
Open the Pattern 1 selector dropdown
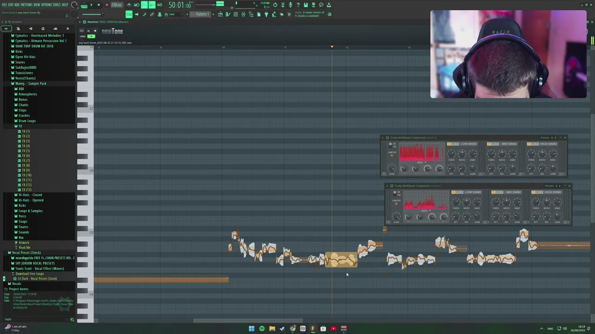coord(199,14)
